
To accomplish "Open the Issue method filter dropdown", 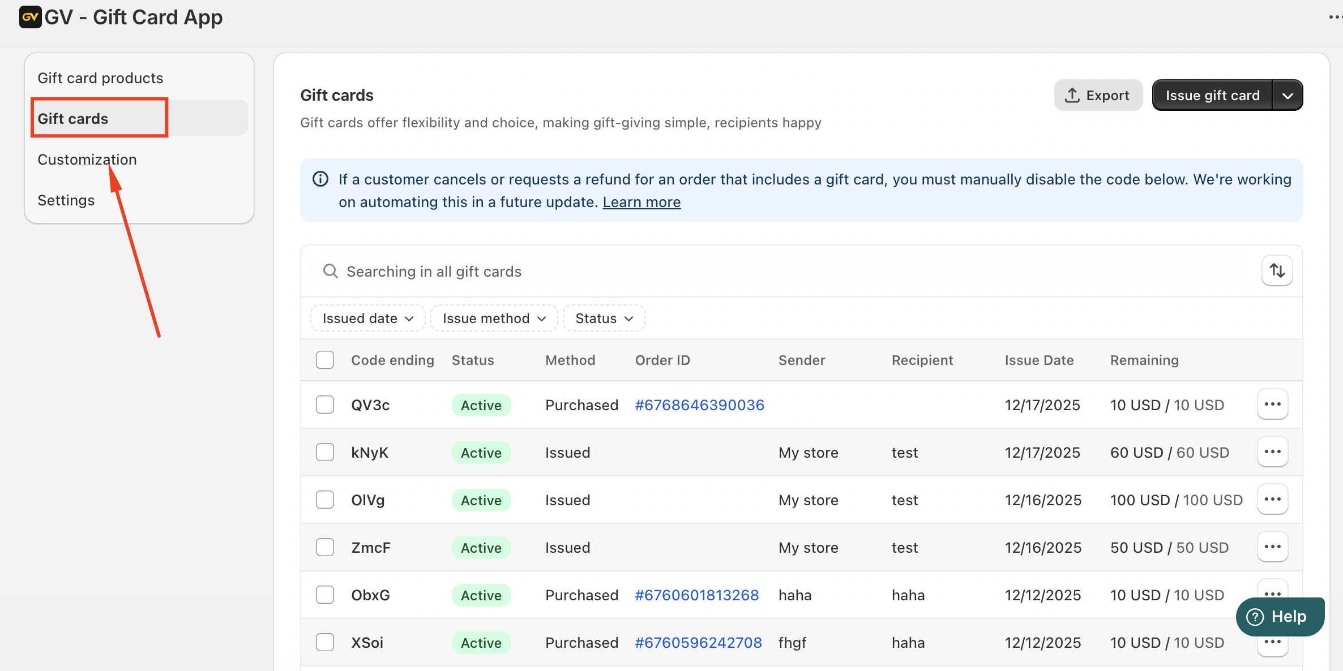I will point(494,319).
